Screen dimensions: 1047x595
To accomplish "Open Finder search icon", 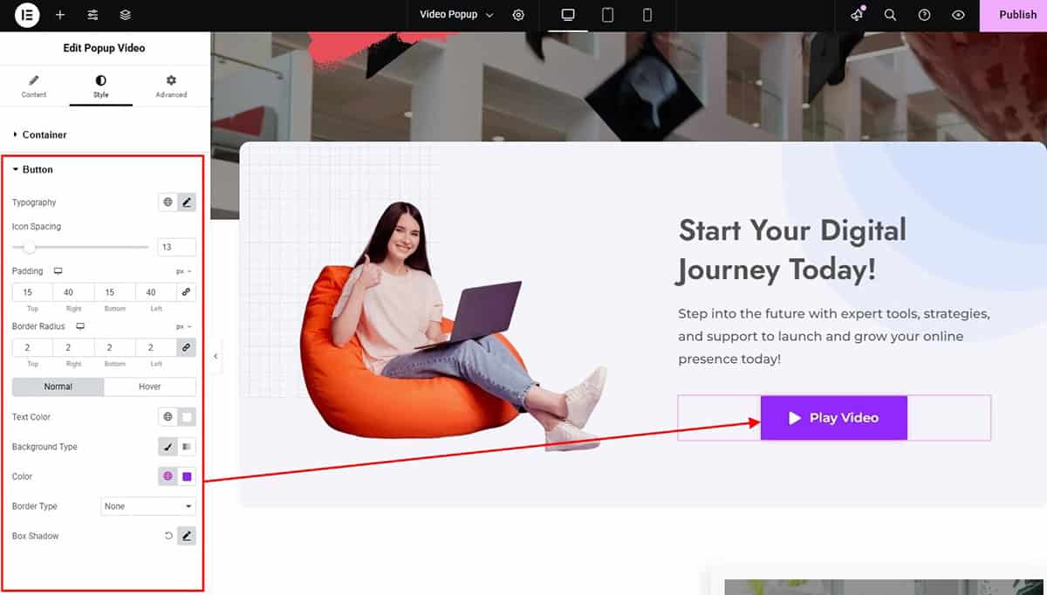I will [x=890, y=15].
